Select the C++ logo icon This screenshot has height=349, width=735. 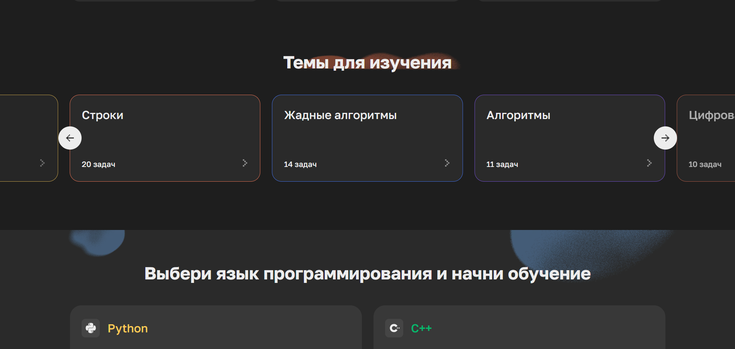click(394, 328)
